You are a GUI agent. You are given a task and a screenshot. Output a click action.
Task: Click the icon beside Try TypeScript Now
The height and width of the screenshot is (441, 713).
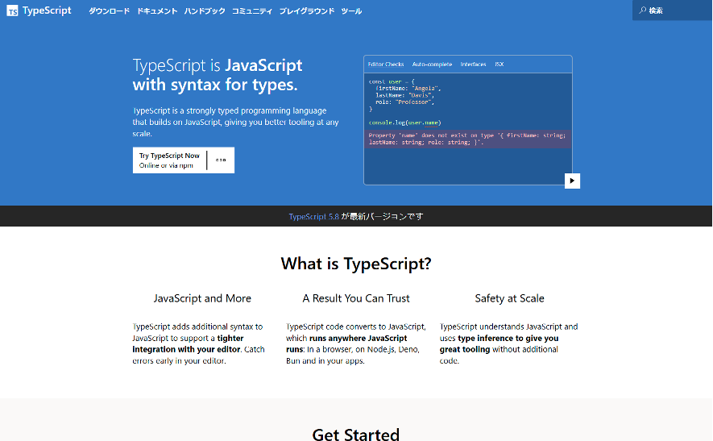[221, 160]
